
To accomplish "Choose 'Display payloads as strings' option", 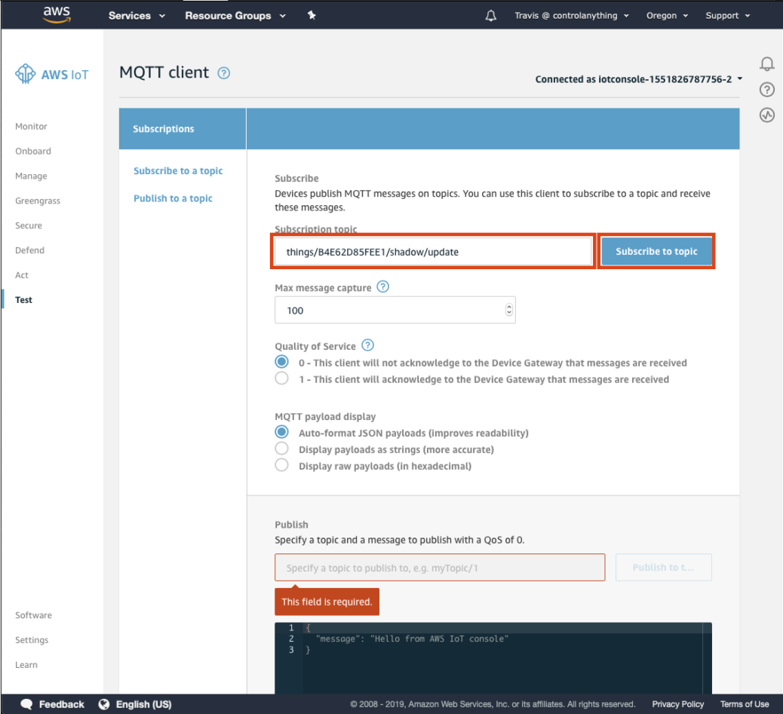I will click(x=281, y=448).
